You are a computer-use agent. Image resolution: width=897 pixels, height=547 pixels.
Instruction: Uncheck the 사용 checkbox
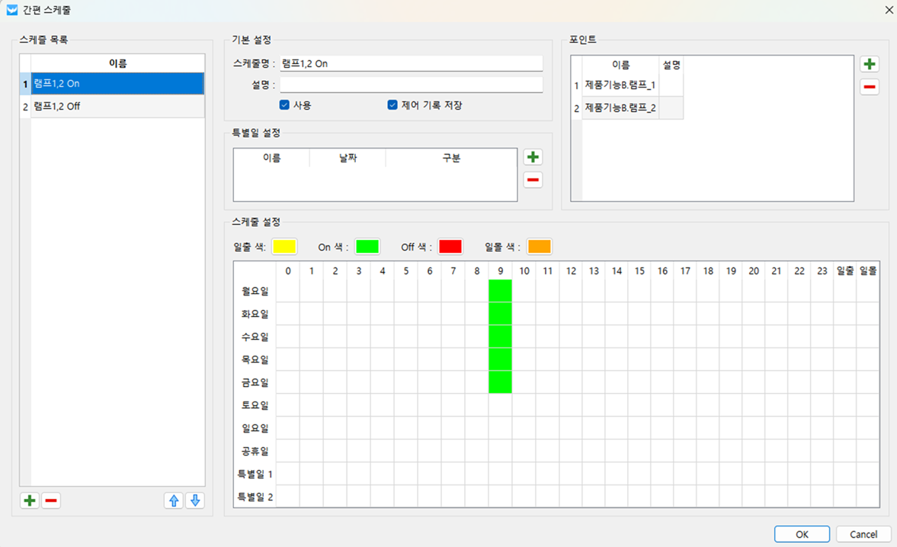pos(284,105)
